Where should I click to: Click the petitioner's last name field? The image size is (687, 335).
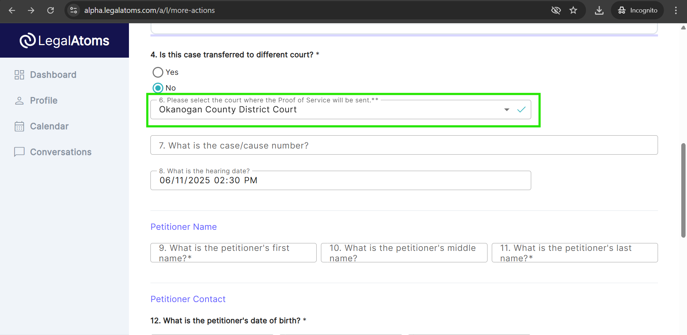(575, 253)
